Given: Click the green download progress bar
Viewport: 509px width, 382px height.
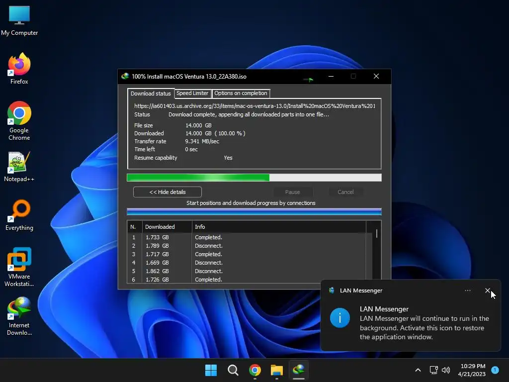Looking at the screenshot, I should pyautogui.click(x=254, y=178).
